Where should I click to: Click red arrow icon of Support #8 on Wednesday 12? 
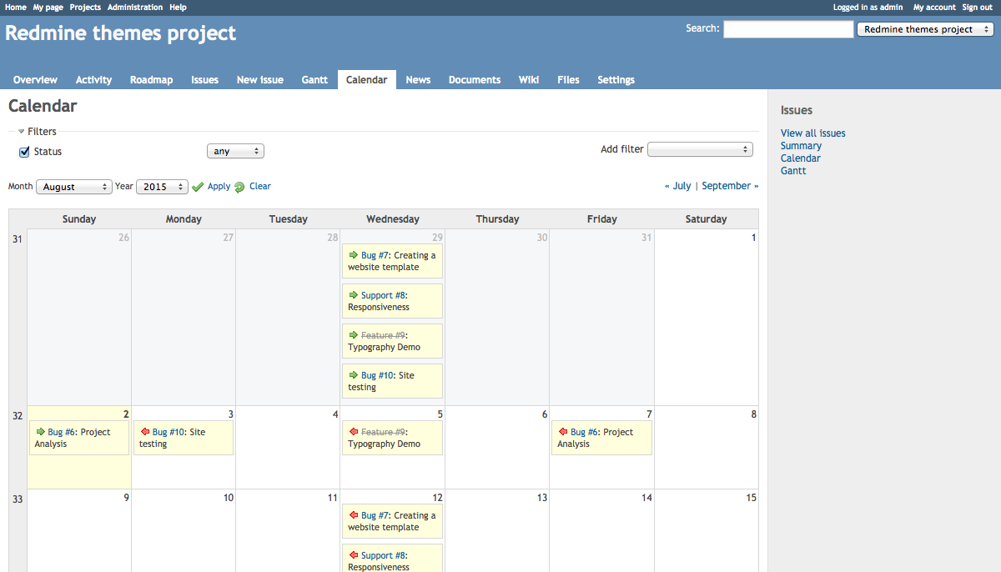coord(353,555)
